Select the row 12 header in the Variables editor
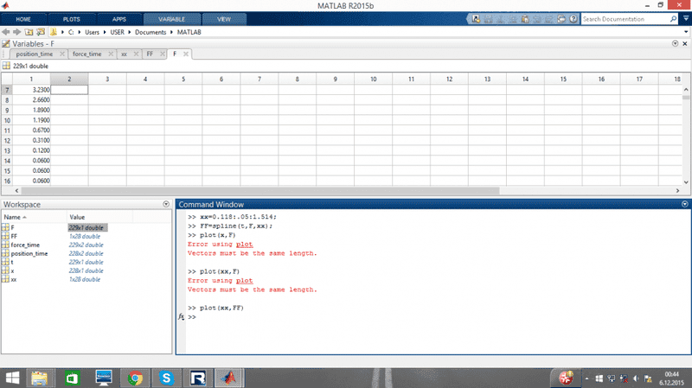The width and height of the screenshot is (692, 388). pyautogui.click(x=7, y=140)
